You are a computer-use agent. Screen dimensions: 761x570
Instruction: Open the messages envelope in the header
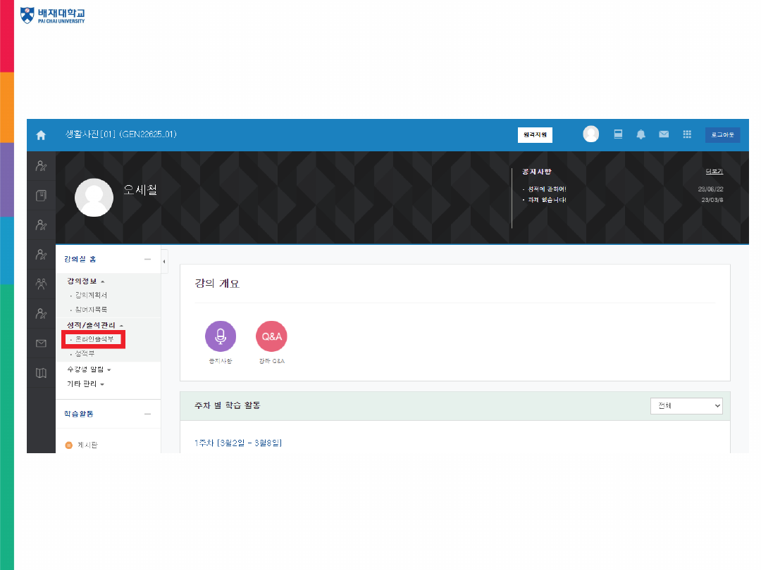pos(664,134)
